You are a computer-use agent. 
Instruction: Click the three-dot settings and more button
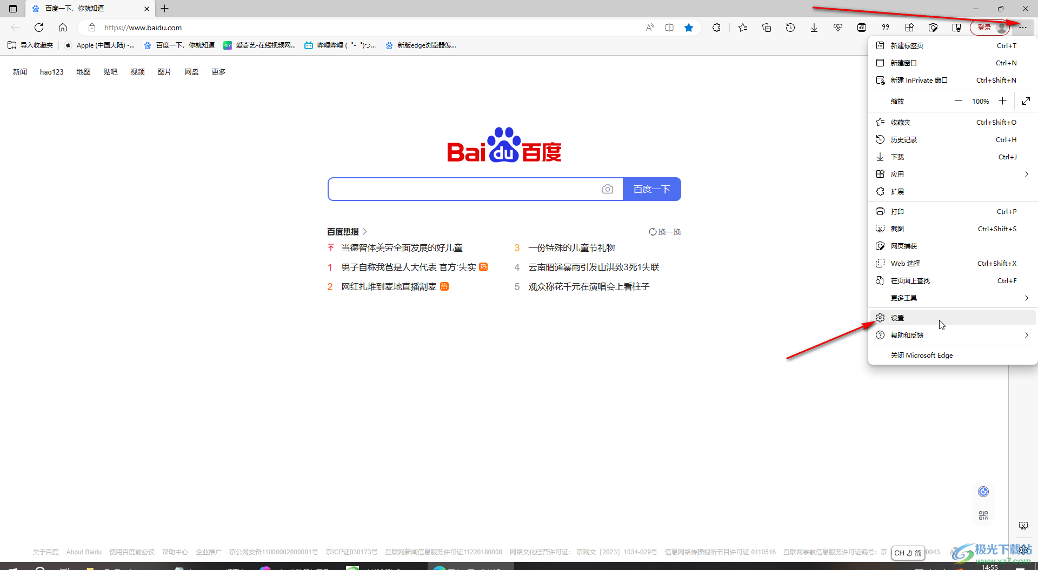[1023, 28]
